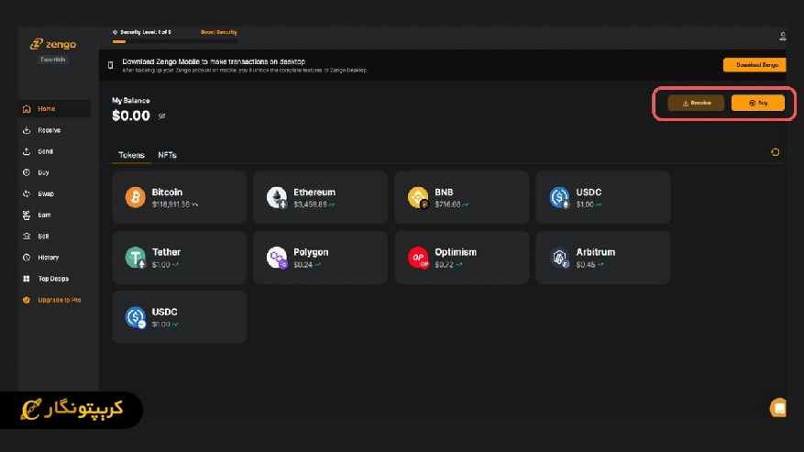Click the Optimism coin icon
This screenshot has width=804, height=452.
click(x=418, y=258)
